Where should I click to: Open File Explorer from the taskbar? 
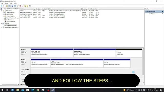pos(18,90)
